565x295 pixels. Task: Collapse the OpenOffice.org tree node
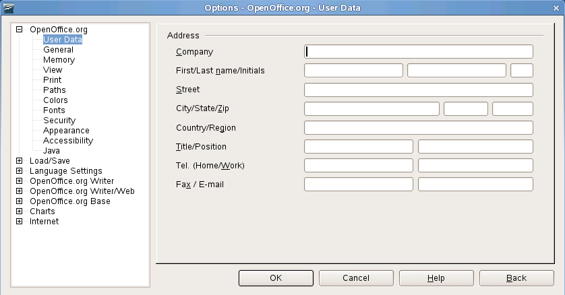(x=20, y=30)
